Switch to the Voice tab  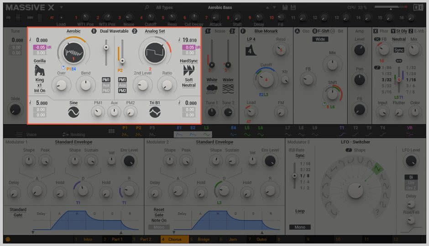coord(27,134)
